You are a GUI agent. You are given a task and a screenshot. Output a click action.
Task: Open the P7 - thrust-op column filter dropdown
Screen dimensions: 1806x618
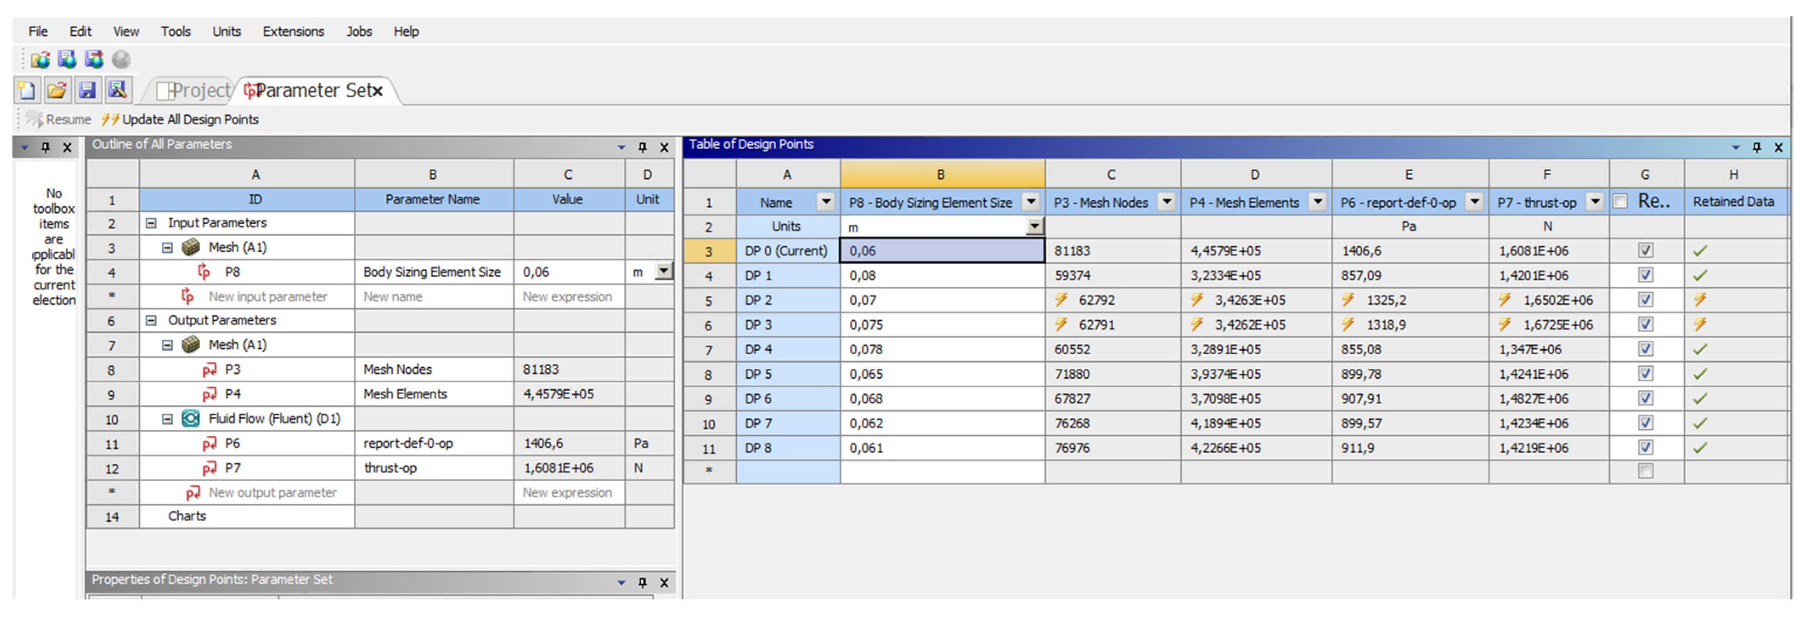coord(1596,202)
